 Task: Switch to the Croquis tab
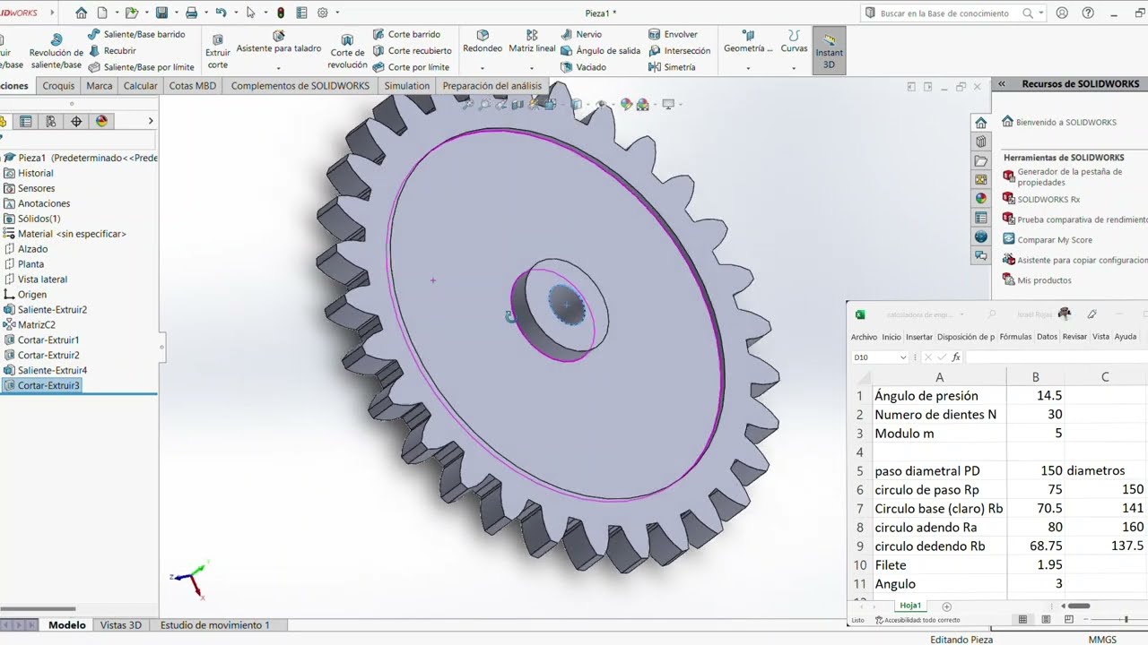click(x=58, y=86)
